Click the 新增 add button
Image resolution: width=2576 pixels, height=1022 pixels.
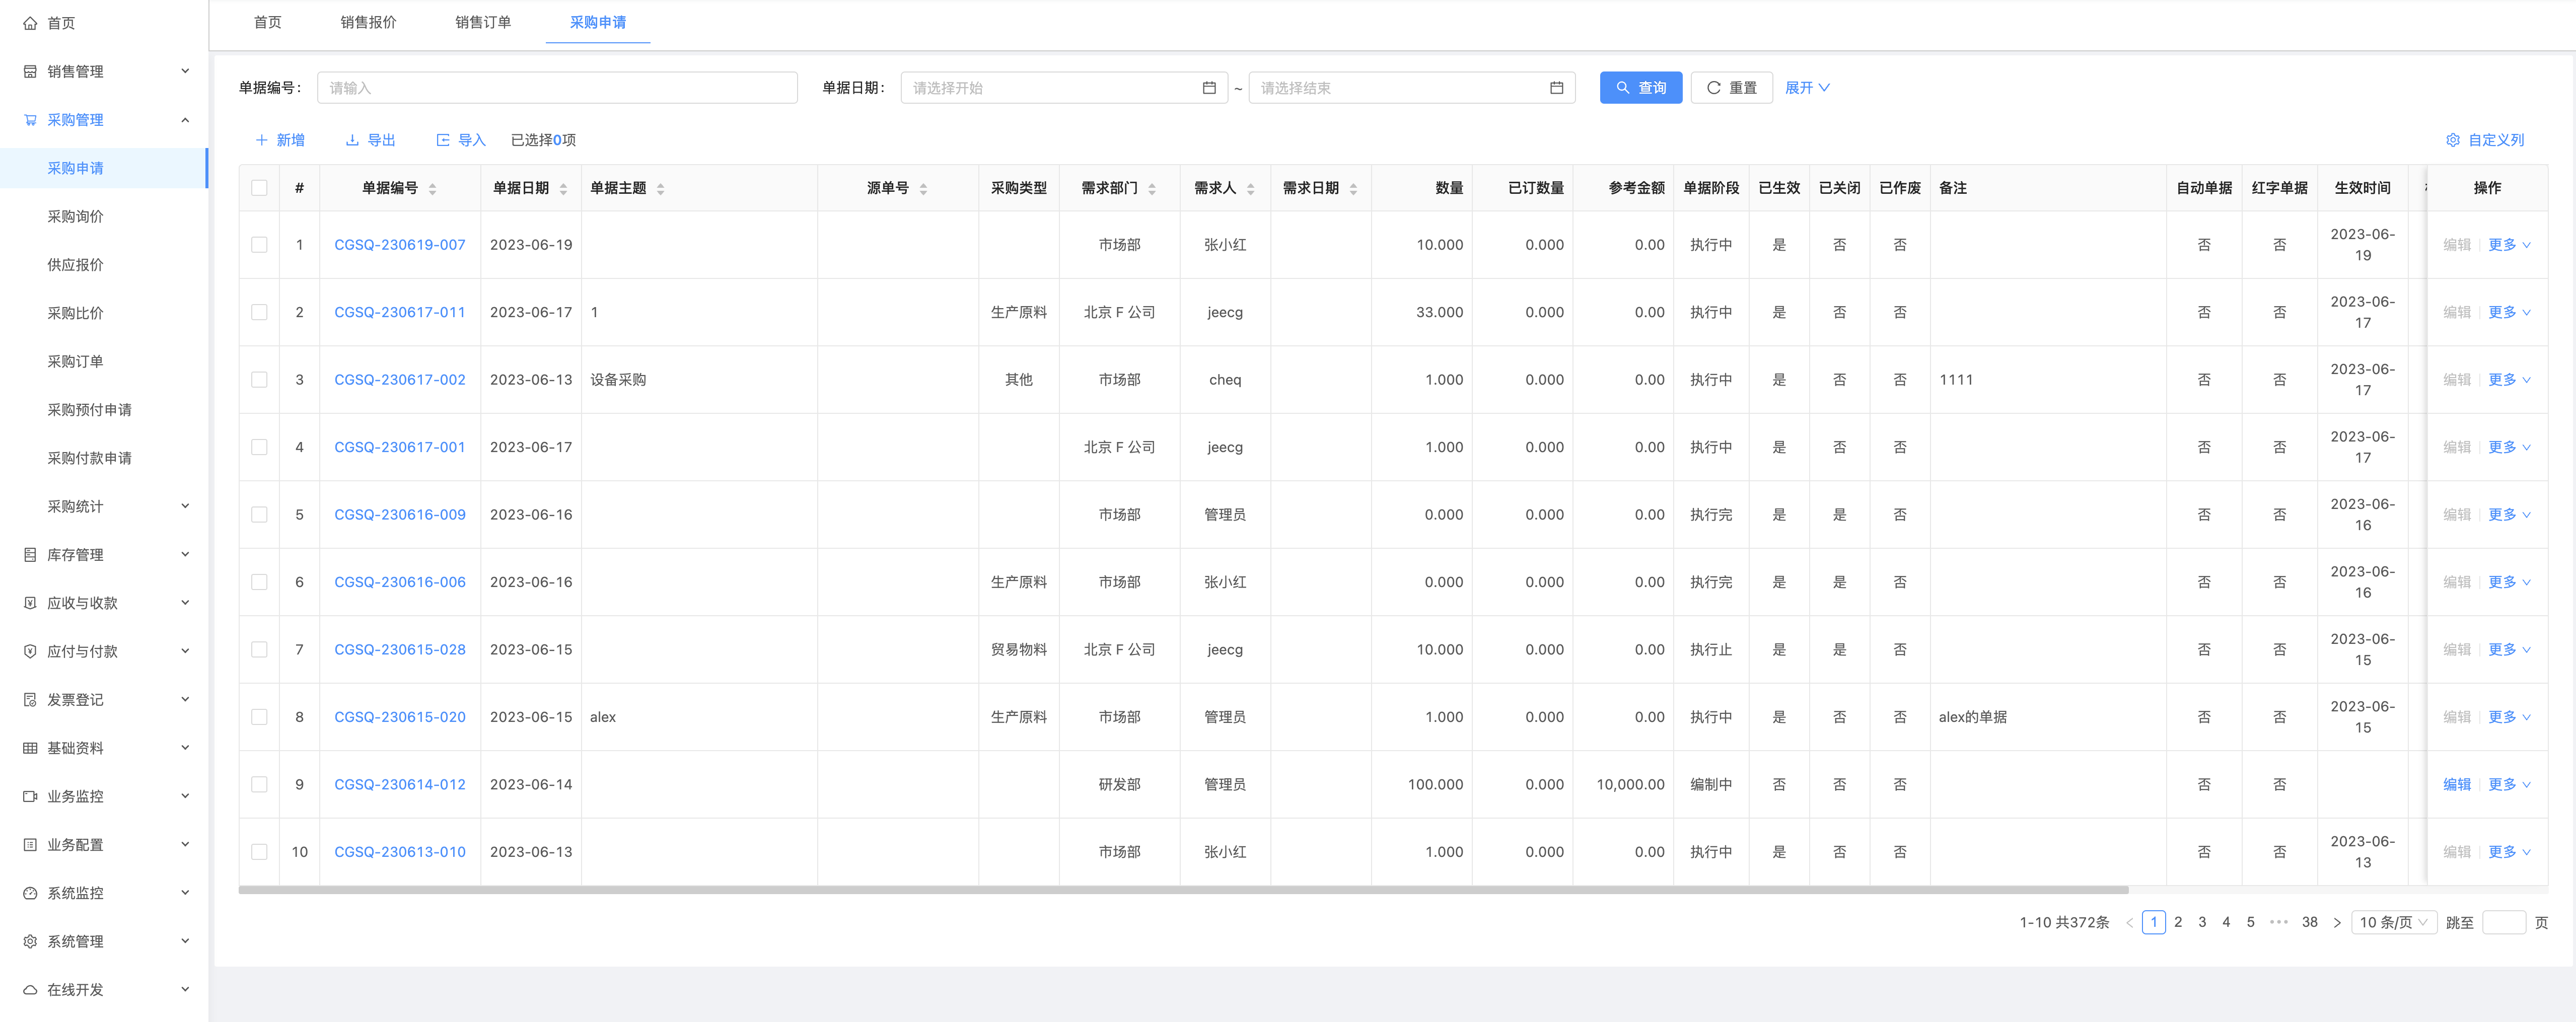click(x=280, y=140)
